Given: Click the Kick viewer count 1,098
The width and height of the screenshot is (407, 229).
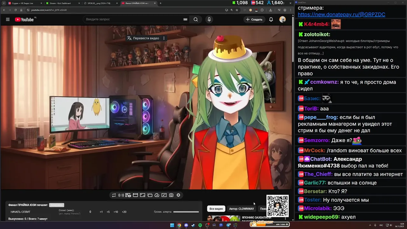Looking at the screenshot, I should [240, 3].
